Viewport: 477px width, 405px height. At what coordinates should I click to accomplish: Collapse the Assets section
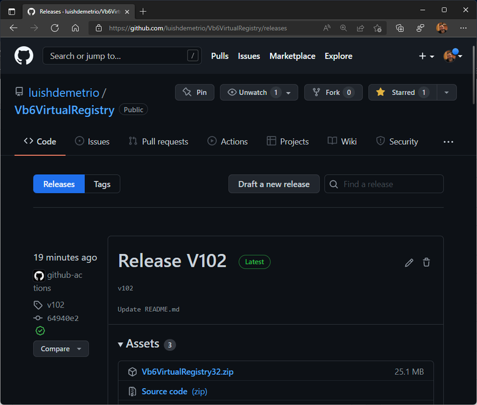pos(138,343)
